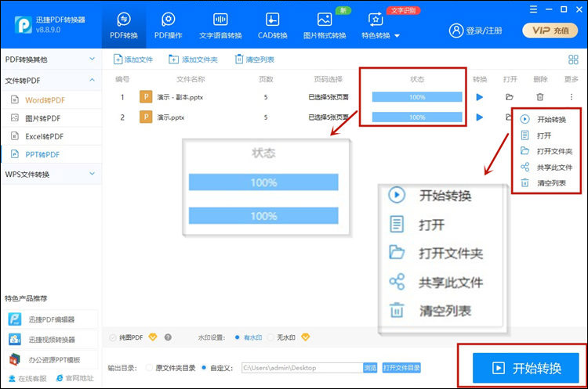Image resolution: width=588 pixels, height=389 pixels.
Task: Select the 有水印 radio option
Action: (x=237, y=337)
